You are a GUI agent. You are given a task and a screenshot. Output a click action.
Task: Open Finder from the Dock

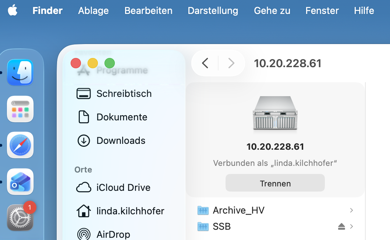[x=20, y=72]
